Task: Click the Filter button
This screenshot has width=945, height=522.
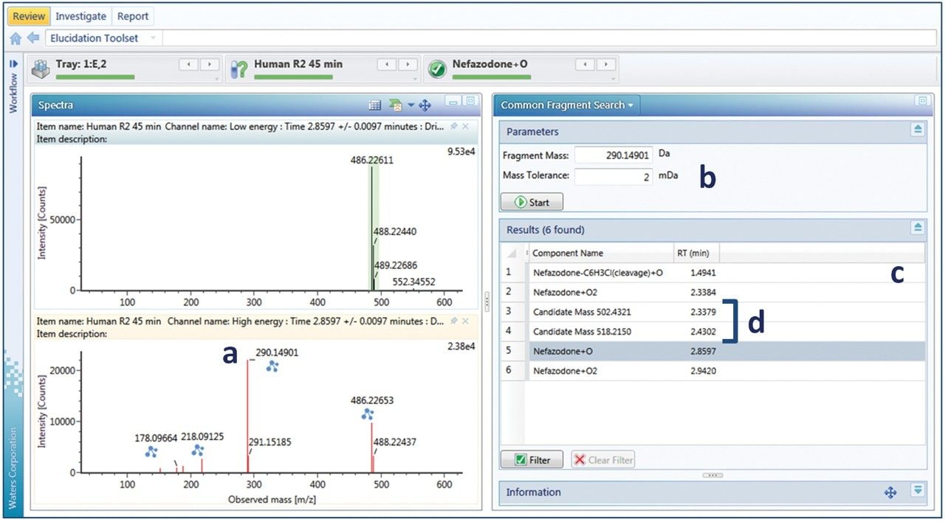Action: click(532, 459)
